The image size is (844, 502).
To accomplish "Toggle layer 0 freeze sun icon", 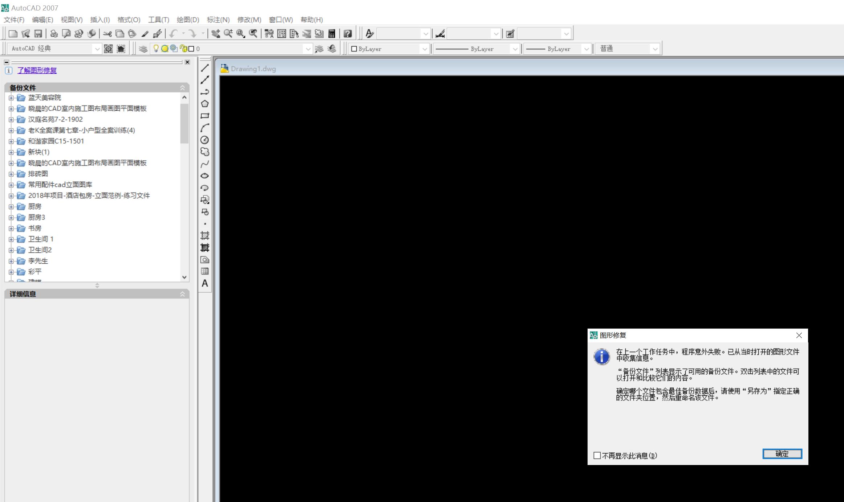I will (x=165, y=49).
